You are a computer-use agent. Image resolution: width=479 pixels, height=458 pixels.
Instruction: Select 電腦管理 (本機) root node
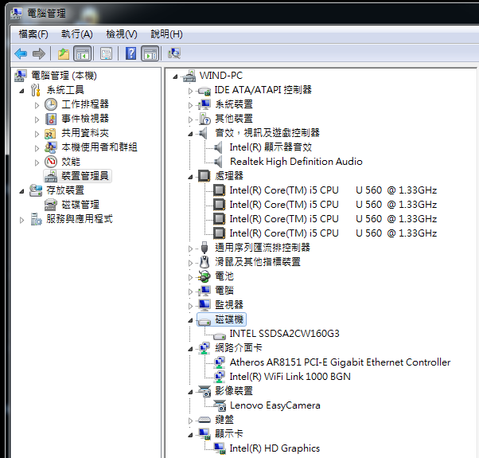[64, 76]
